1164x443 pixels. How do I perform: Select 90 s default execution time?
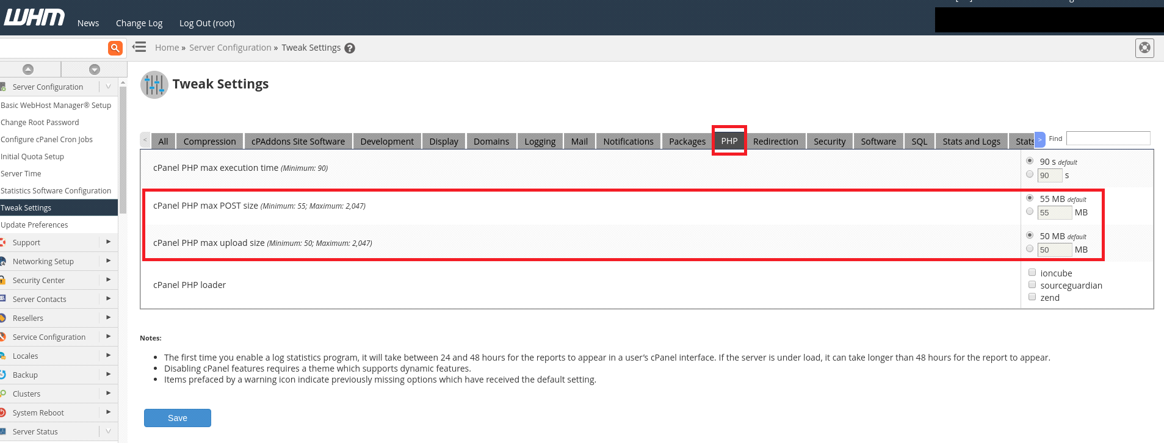coord(1030,161)
